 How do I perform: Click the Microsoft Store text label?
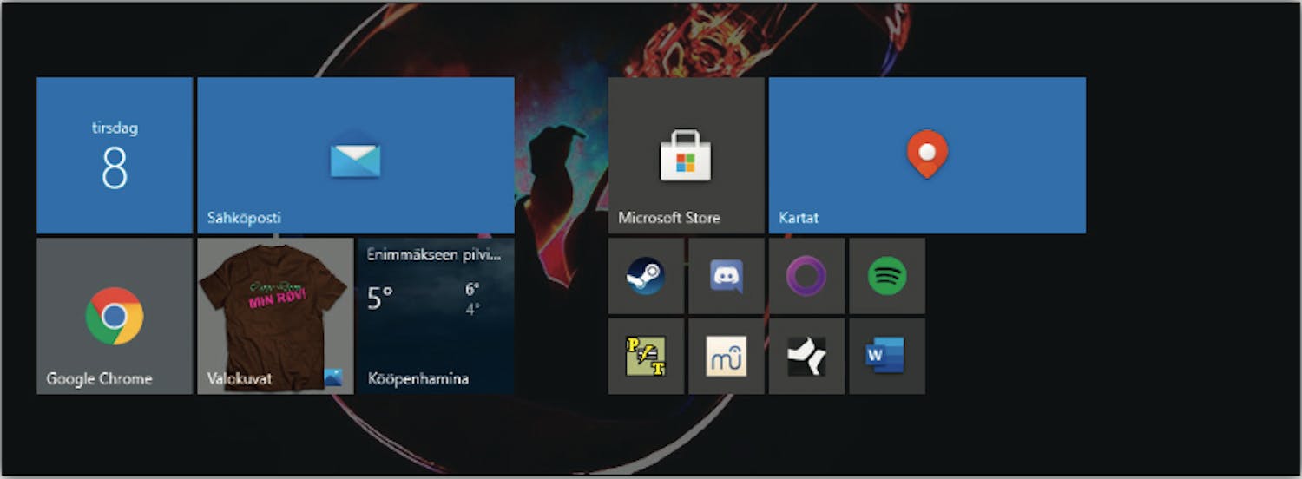[669, 218]
